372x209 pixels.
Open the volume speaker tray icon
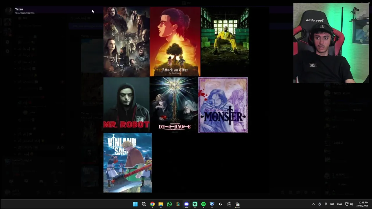tap(351, 204)
